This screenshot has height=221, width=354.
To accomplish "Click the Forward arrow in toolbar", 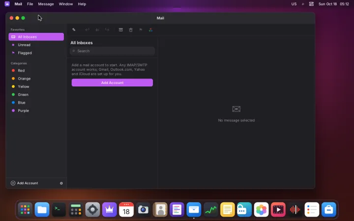I will pyautogui.click(x=107, y=30).
